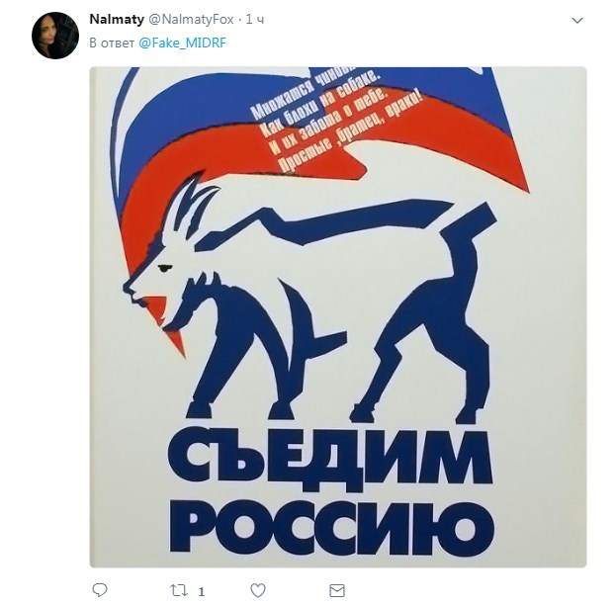Visit the Nalmaty display name profile

[117, 19]
